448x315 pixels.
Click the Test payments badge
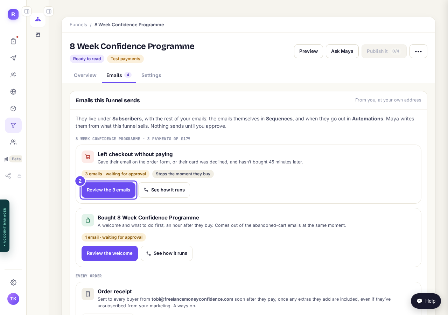(125, 59)
